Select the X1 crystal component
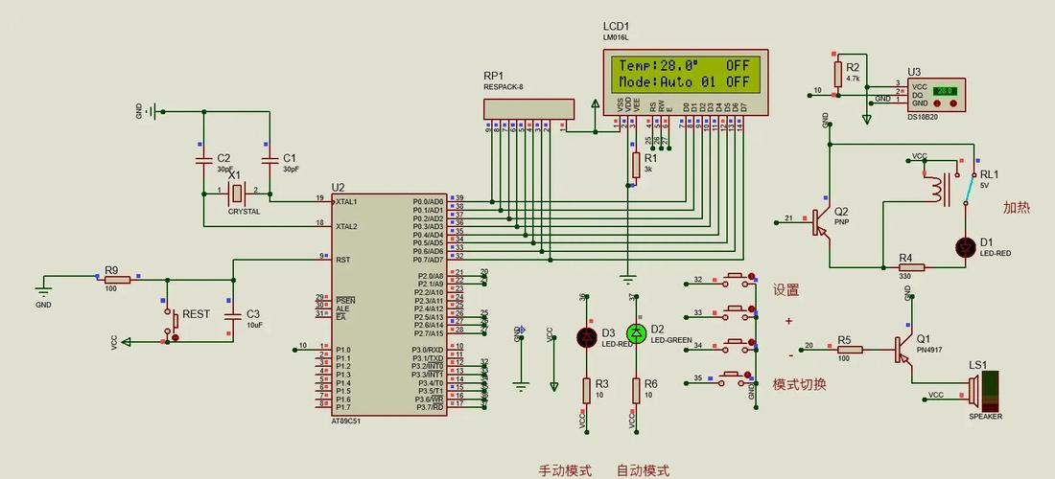Image resolution: width=1055 pixels, height=479 pixels. [x=236, y=193]
